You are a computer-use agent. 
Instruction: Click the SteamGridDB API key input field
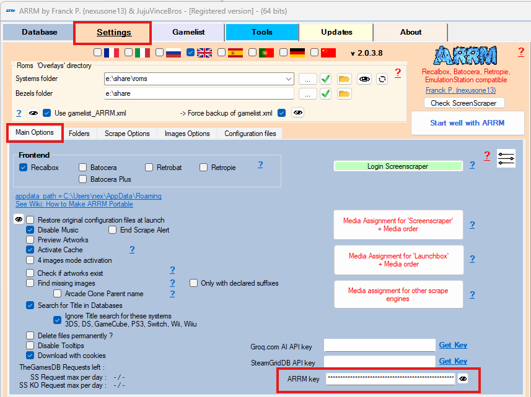point(379,362)
